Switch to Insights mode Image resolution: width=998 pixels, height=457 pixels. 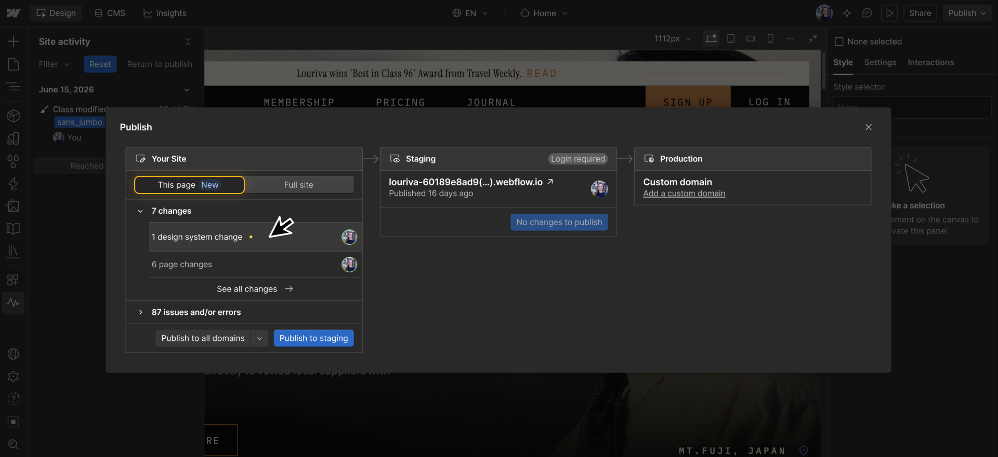[x=165, y=13]
